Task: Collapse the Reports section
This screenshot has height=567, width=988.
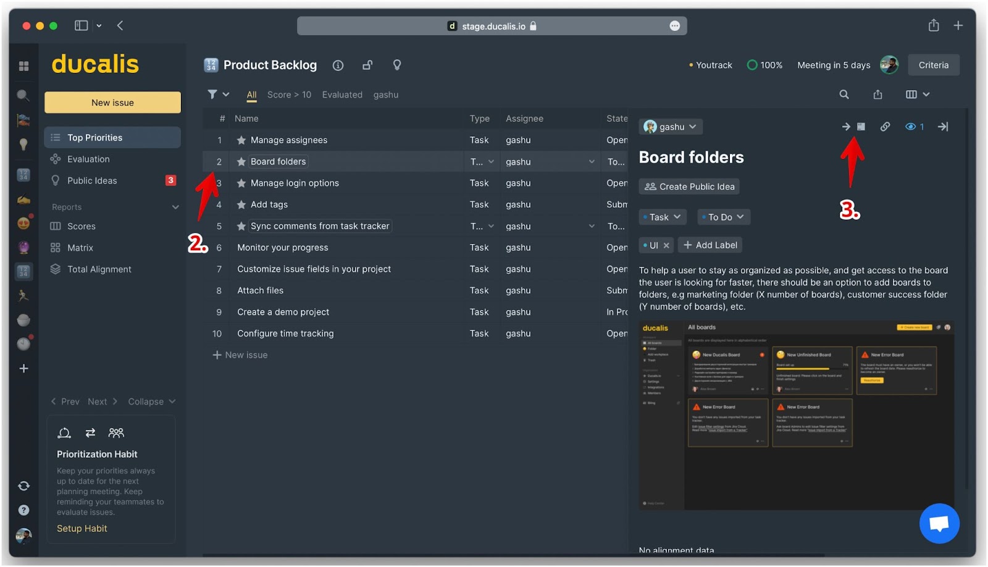Action: (x=175, y=207)
